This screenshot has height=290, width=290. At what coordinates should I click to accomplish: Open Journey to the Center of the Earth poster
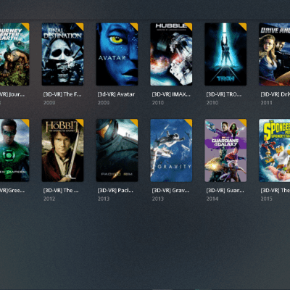(x=14, y=54)
